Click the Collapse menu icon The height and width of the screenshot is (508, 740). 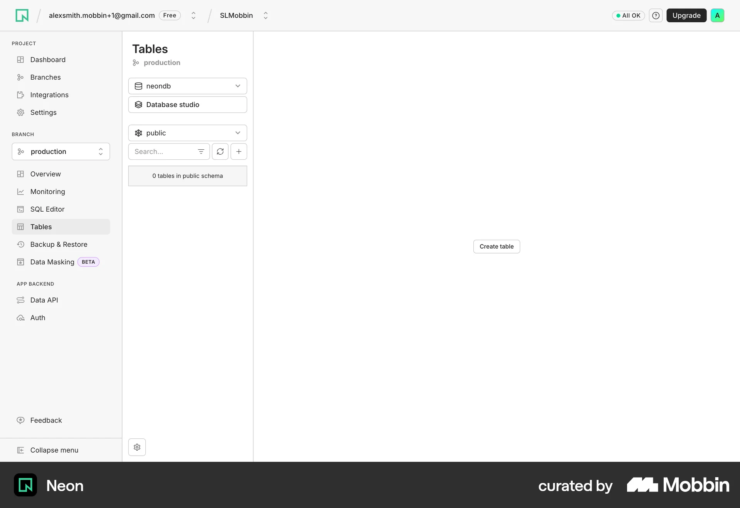tap(20, 450)
